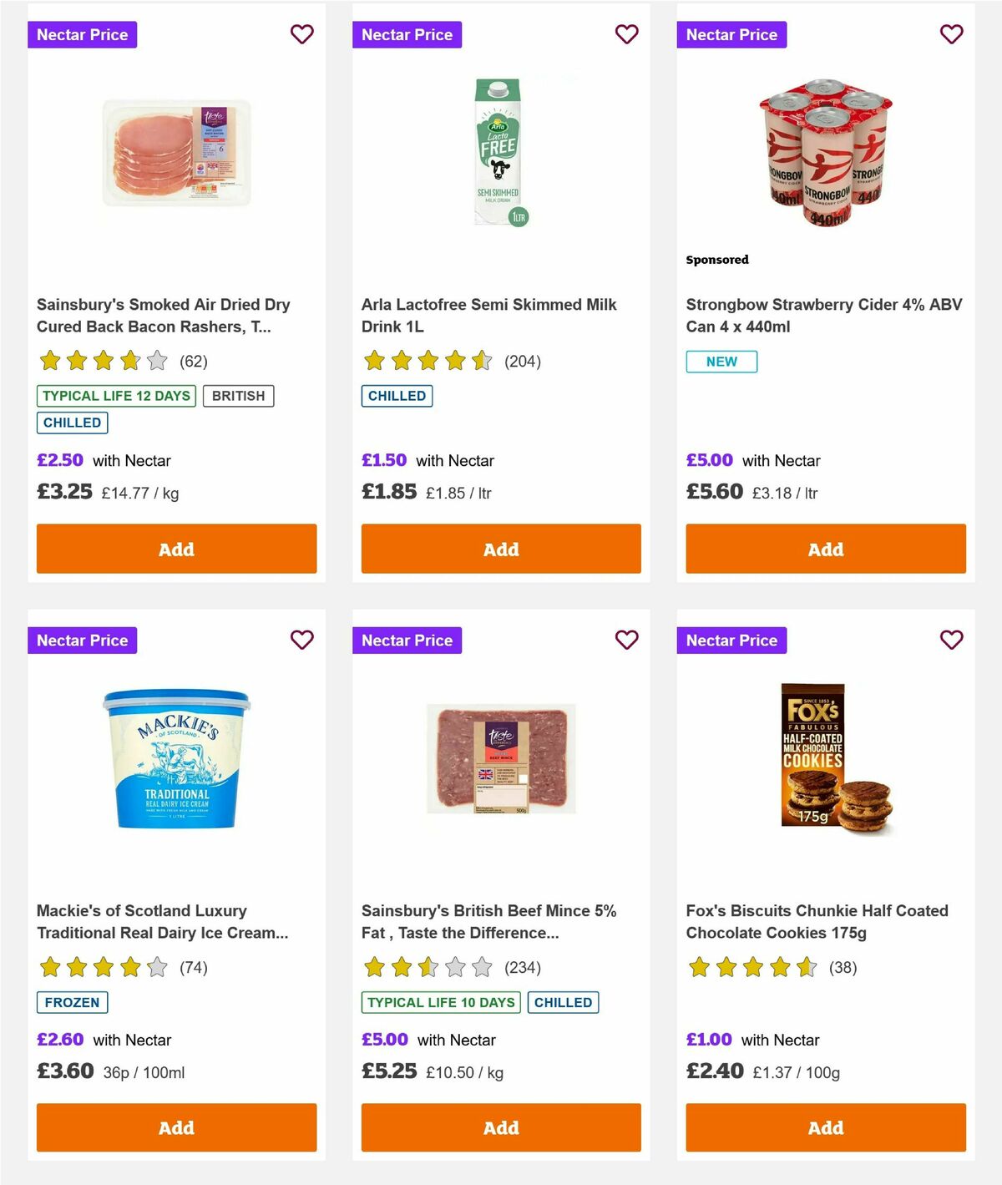The height and width of the screenshot is (1185, 1002).
Task: Click the heart icon on the bacon rashers product
Action: pos(302,34)
